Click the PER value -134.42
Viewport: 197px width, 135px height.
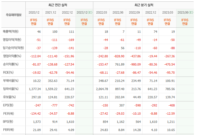coord(35,114)
